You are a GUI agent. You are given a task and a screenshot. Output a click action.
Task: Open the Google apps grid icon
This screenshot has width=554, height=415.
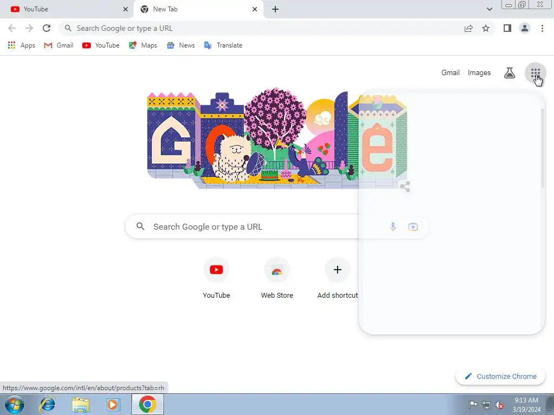535,73
